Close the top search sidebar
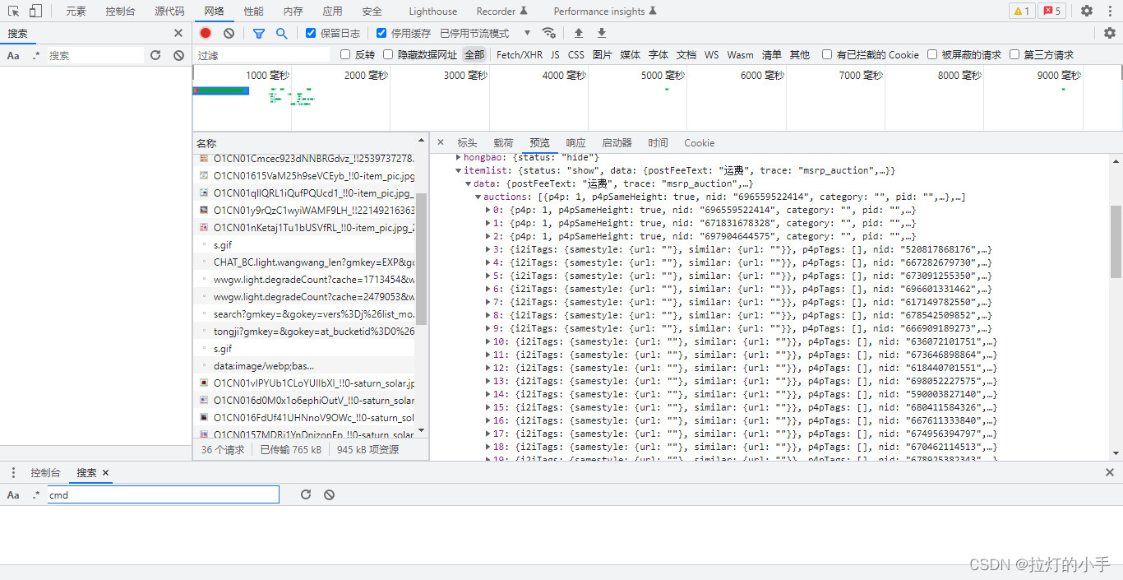Image resolution: width=1123 pixels, height=580 pixels. (x=178, y=33)
